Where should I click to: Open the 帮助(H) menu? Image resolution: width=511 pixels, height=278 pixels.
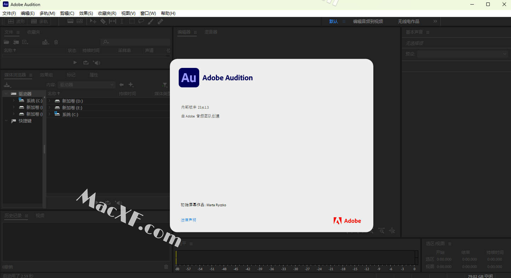click(168, 13)
